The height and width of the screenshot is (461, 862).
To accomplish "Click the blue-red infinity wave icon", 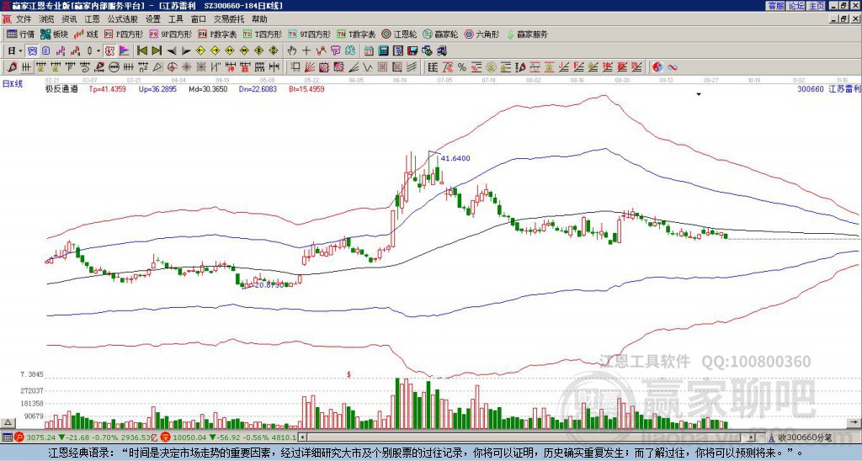I will [673, 67].
